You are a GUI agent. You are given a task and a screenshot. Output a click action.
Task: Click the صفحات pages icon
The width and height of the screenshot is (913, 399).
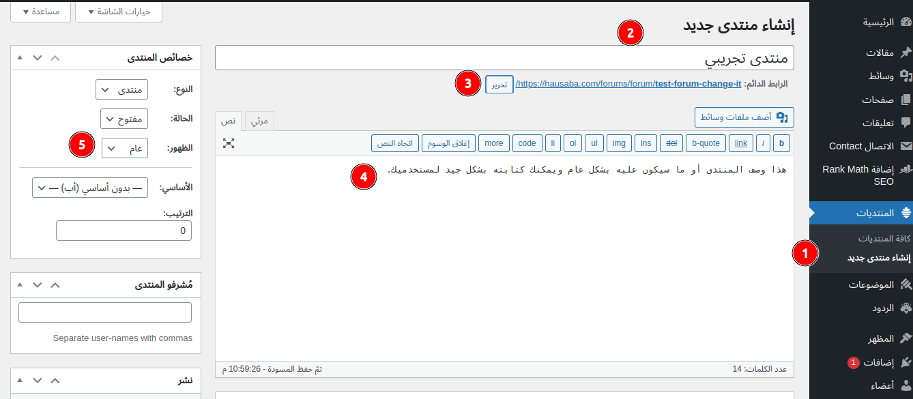(x=905, y=100)
